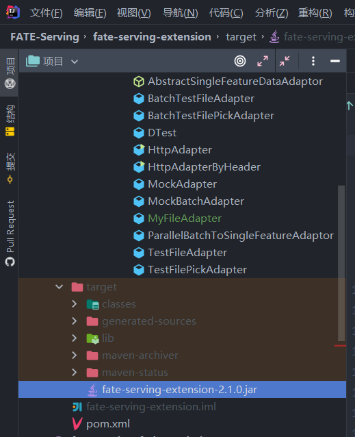355x437 pixels.
Task: Toggle the 结构 tool window tab
Action: point(10,120)
